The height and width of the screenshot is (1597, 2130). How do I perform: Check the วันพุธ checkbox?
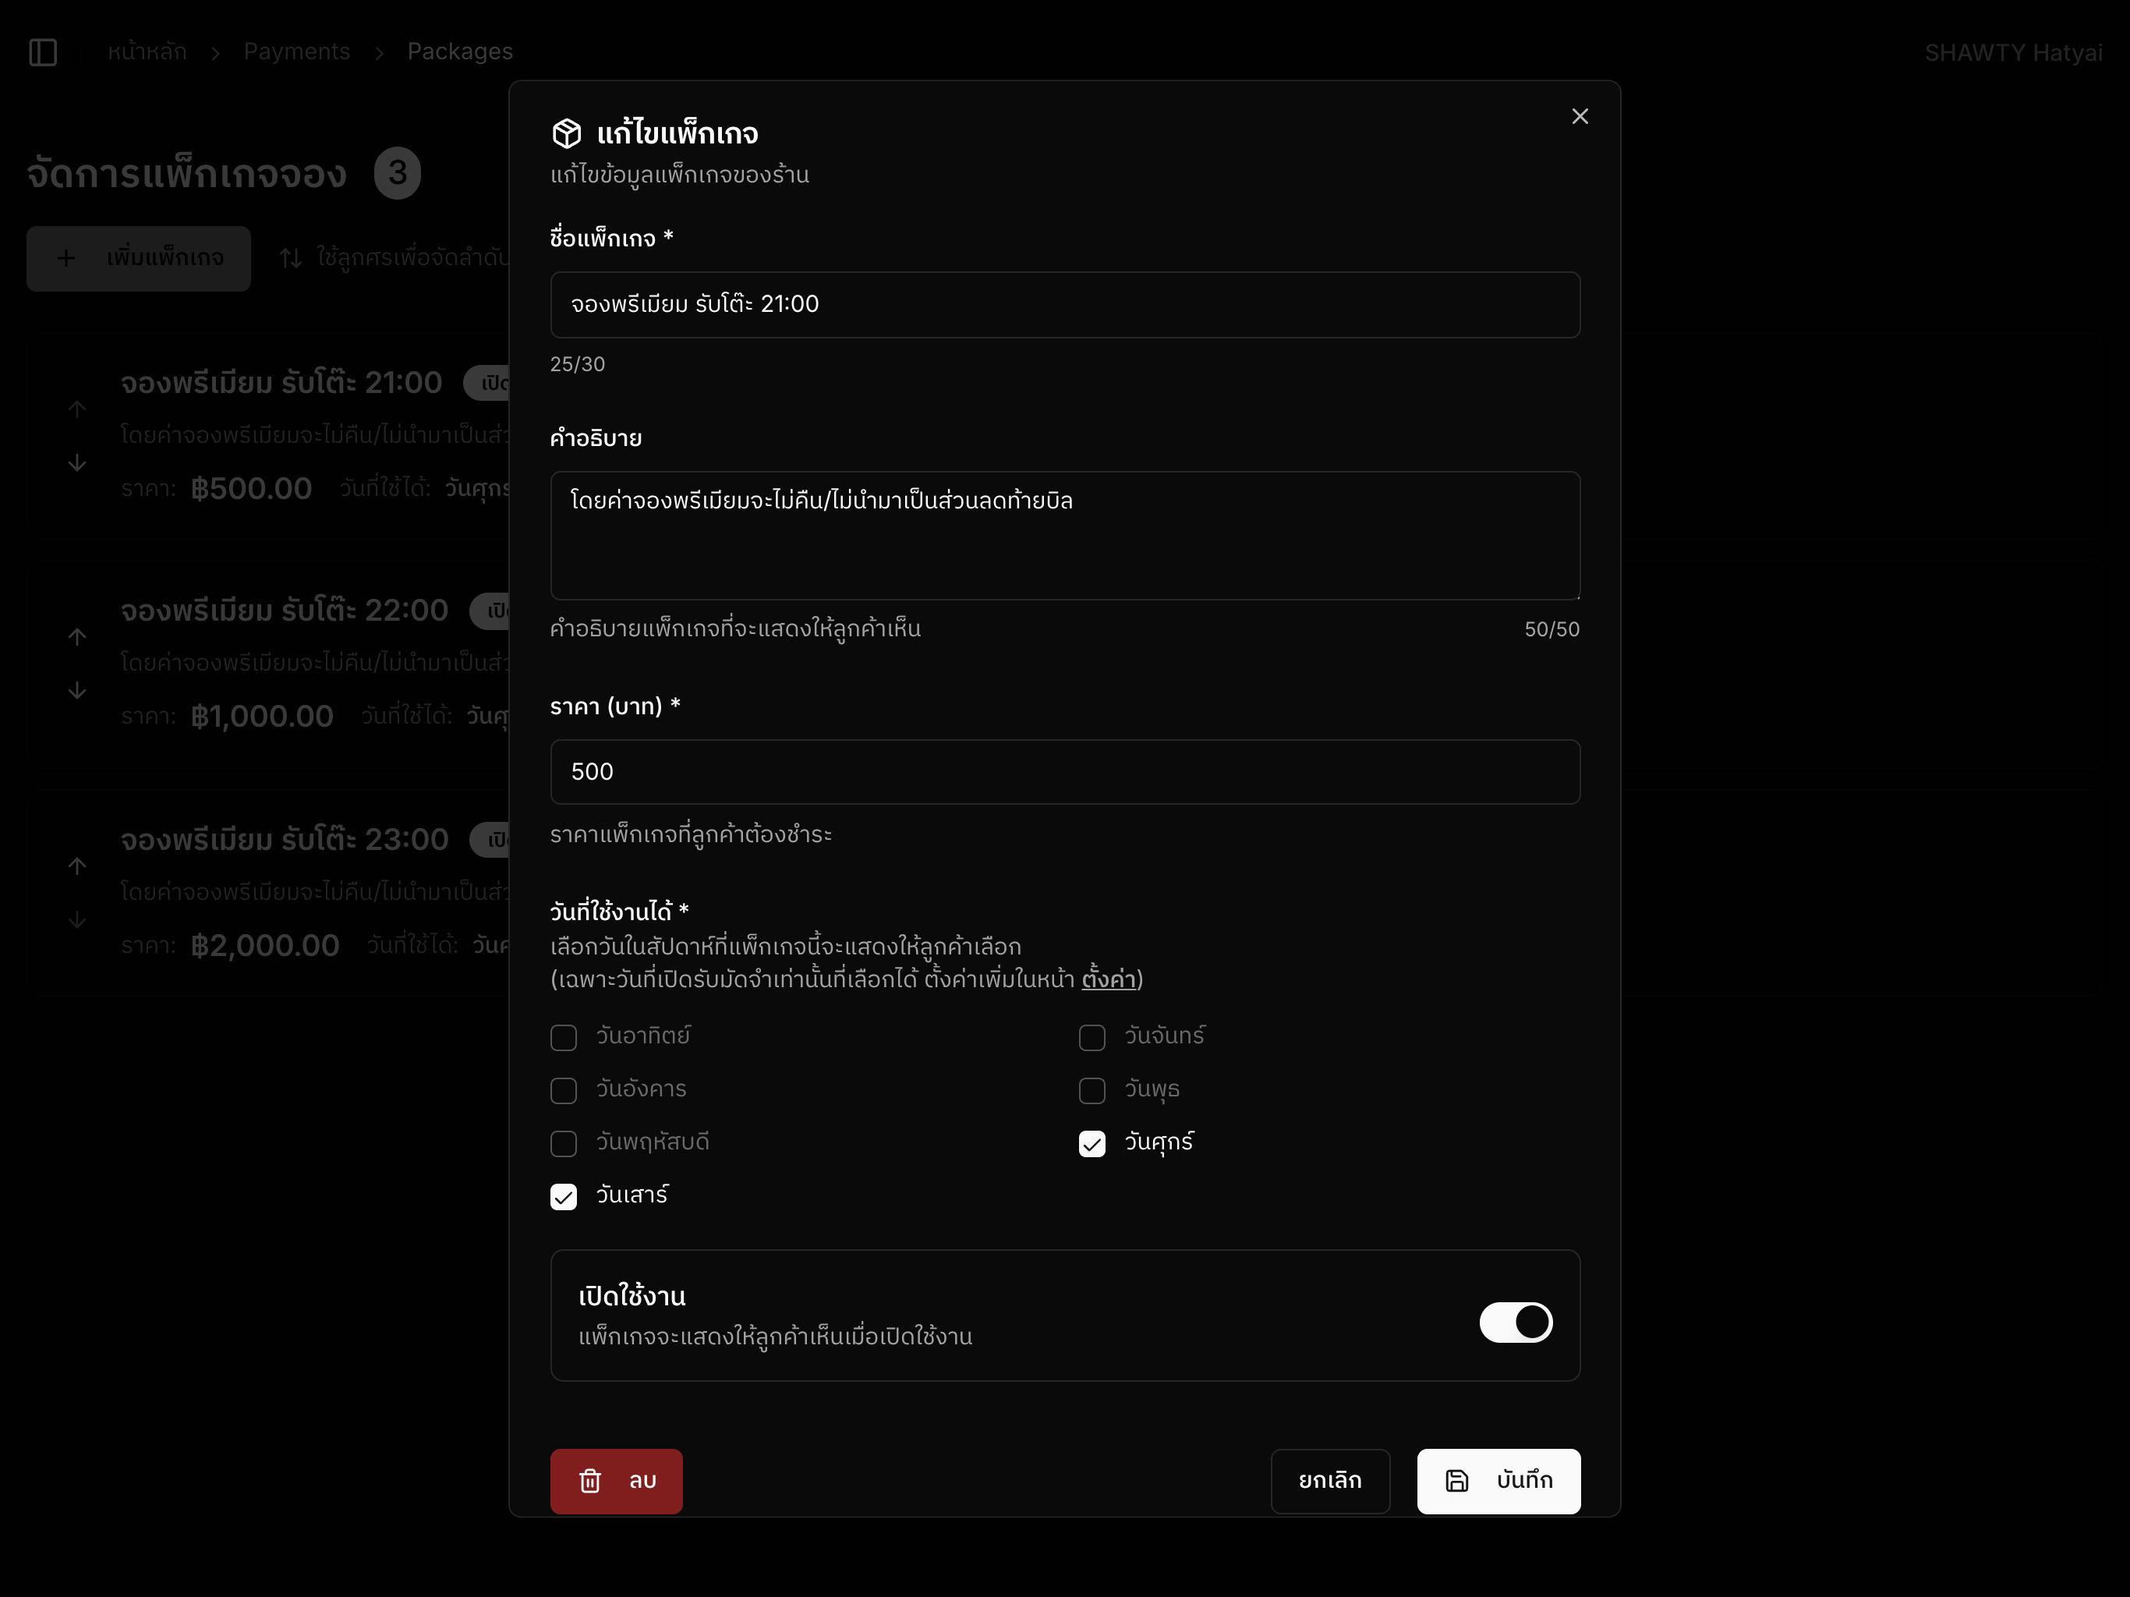tap(1092, 1090)
